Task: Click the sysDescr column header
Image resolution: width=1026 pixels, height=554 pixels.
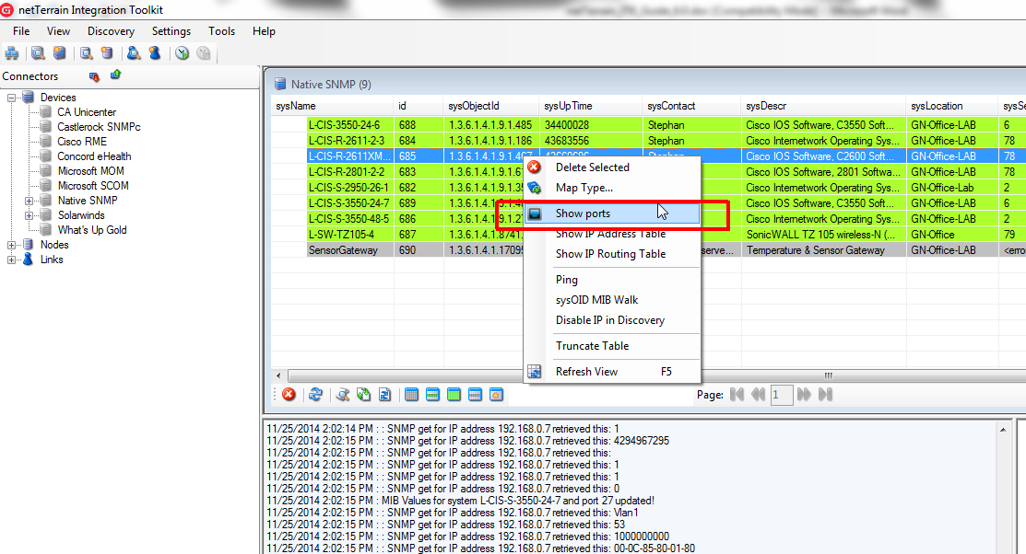Action: click(x=765, y=107)
